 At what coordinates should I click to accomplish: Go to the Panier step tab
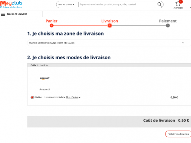(x=52, y=21)
